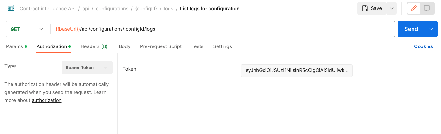This screenshot has height=134, width=441.
Task: Send the request
Action: coord(411,29)
